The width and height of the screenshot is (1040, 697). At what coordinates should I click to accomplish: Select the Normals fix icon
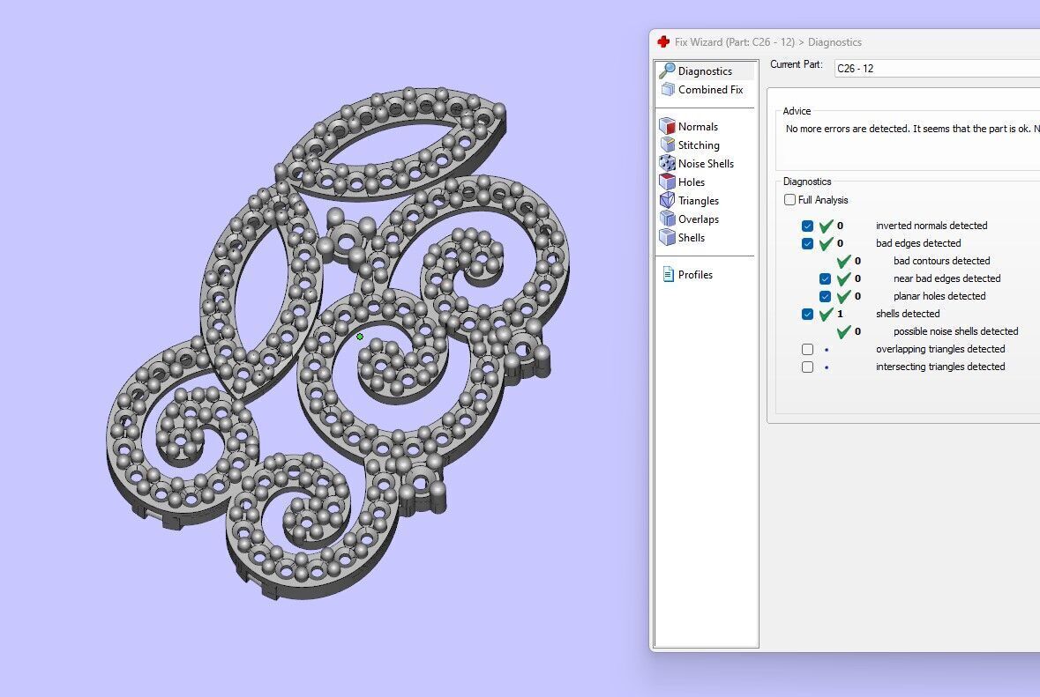point(667,126)
